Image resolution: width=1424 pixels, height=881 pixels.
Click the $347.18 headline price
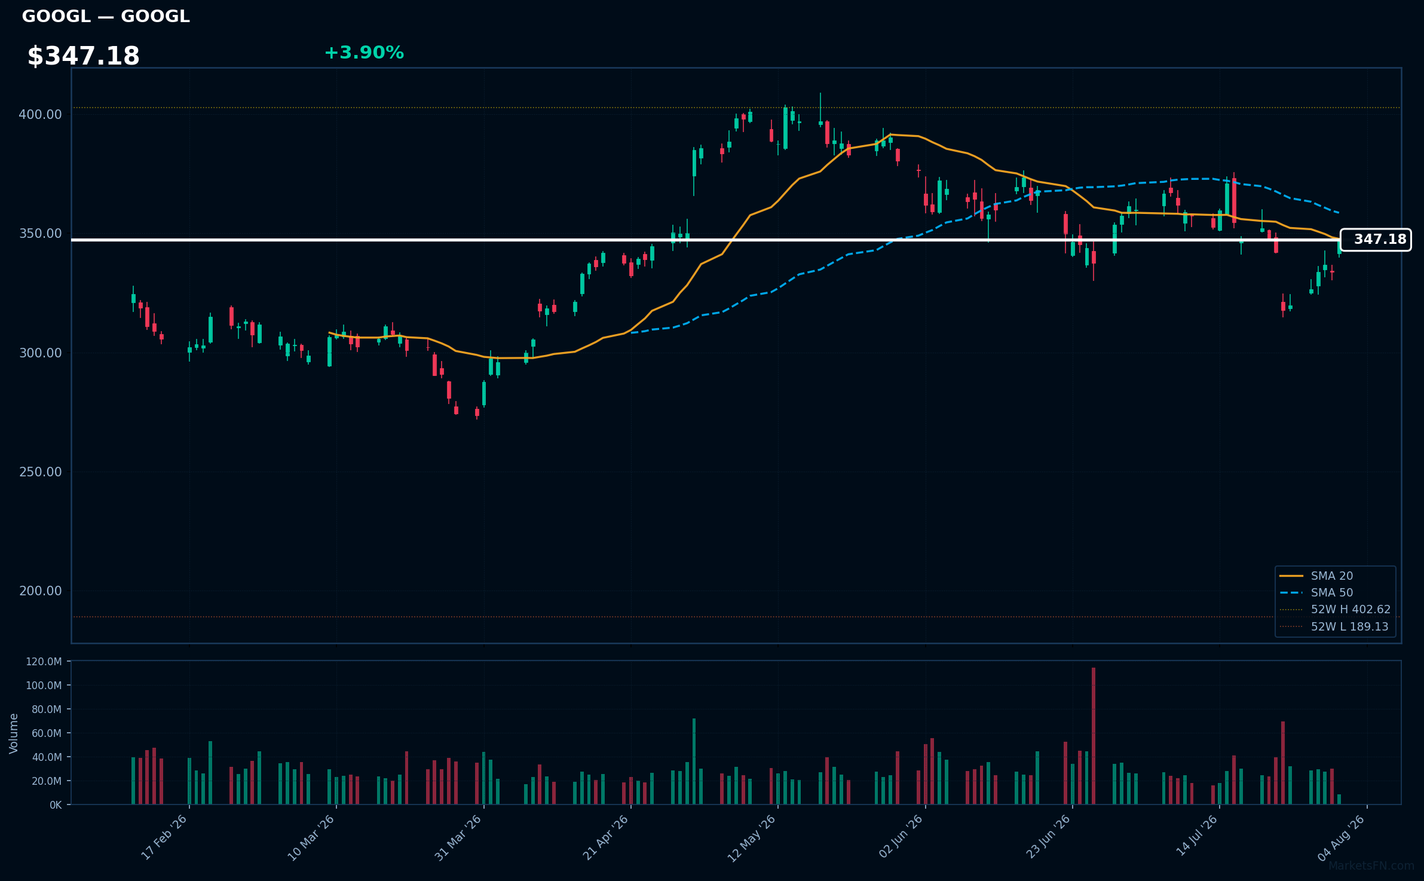(x=83, y=56)
